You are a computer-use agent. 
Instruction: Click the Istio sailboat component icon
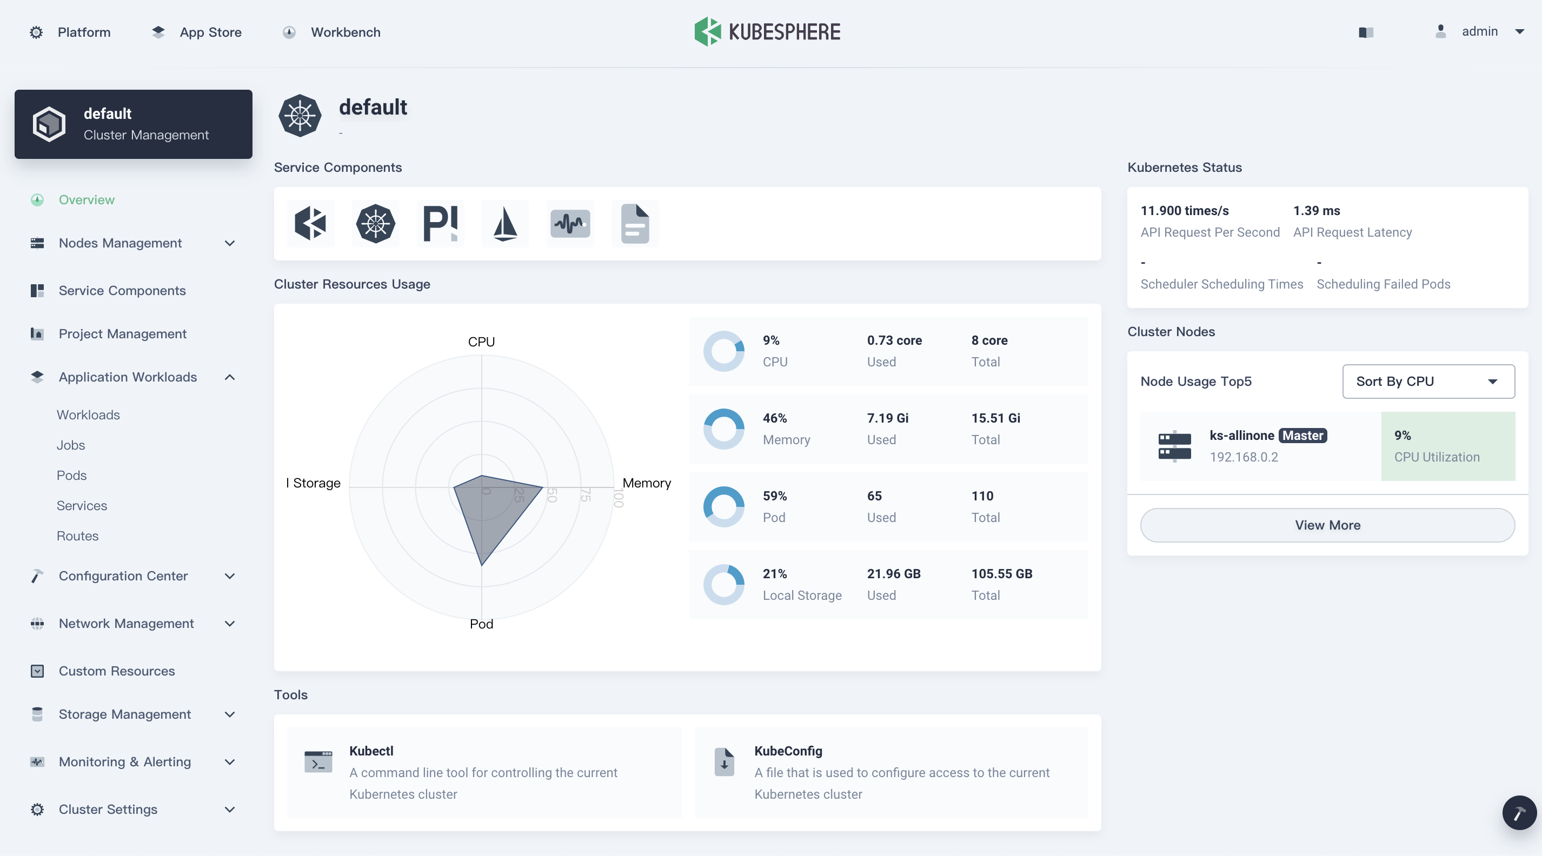coord(505,224)
